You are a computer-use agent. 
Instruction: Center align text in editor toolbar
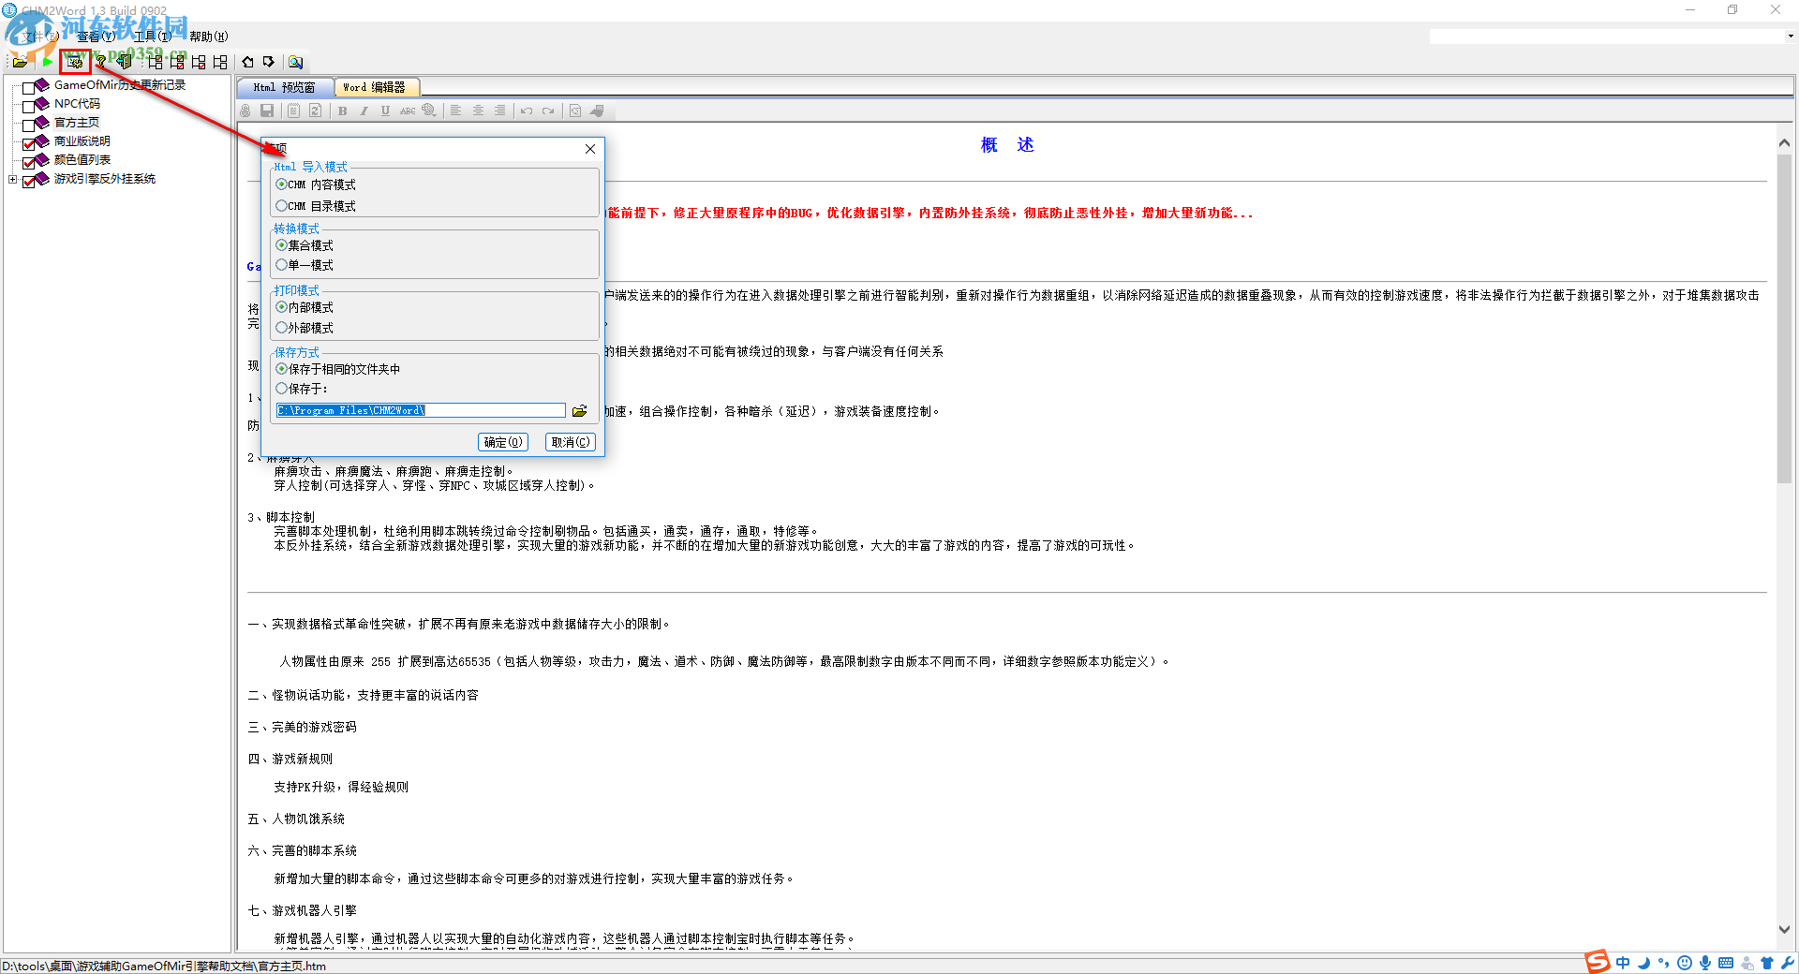pyautogui.click(x=478, y=111)
